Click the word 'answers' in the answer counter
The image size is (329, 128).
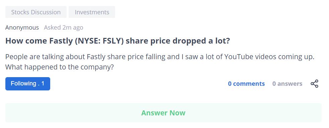point(290,83)
